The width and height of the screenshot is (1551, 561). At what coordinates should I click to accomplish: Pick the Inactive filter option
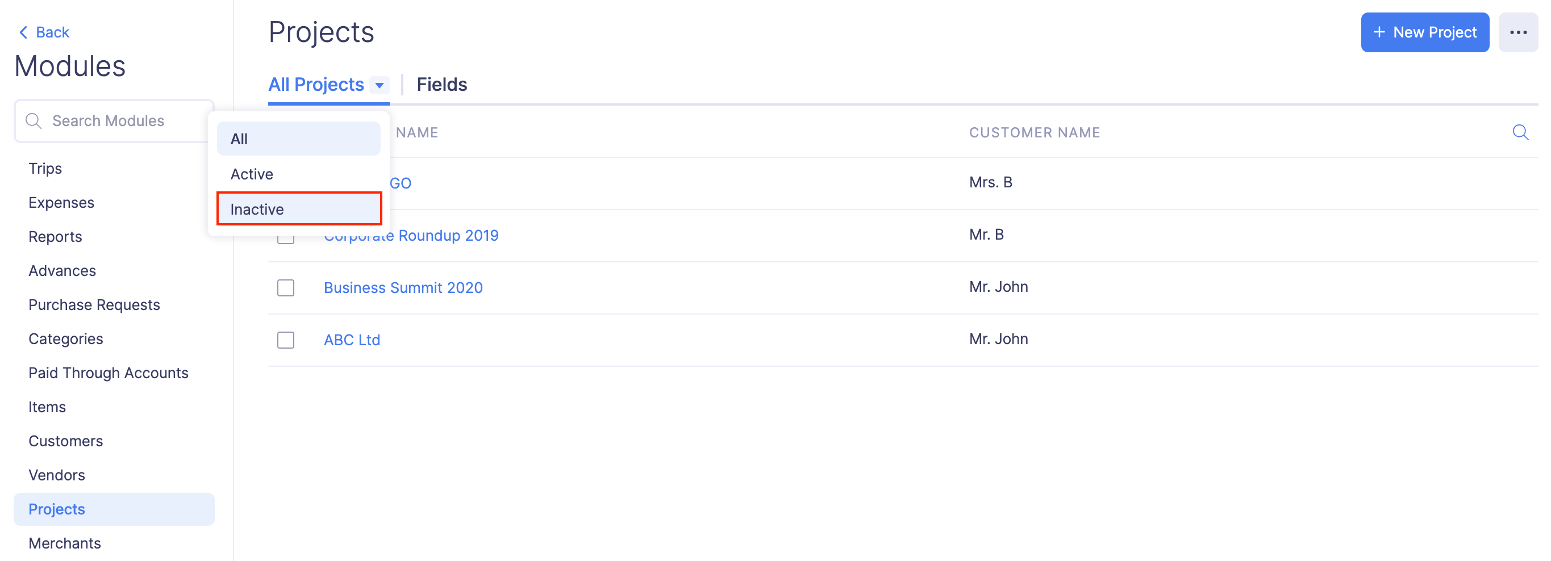coord(299,209)
